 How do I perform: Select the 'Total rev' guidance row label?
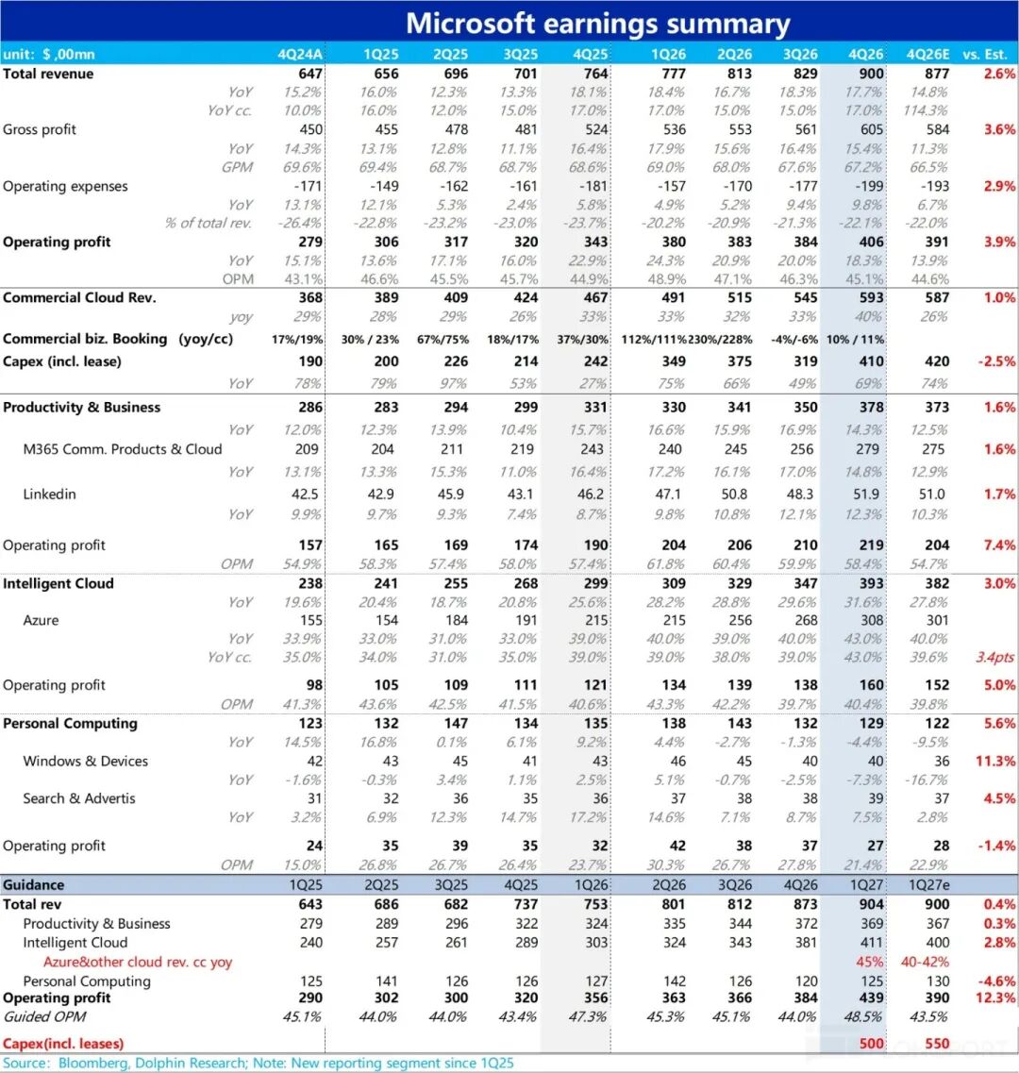click(31, 905)
